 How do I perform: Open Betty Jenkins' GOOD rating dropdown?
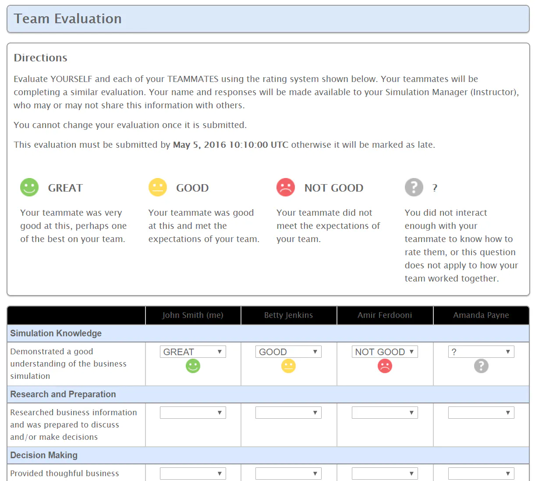pos(288,352)
